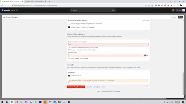186x104 pixels.
Task: Show hidden system tray icons
Action: coord(162,102)
